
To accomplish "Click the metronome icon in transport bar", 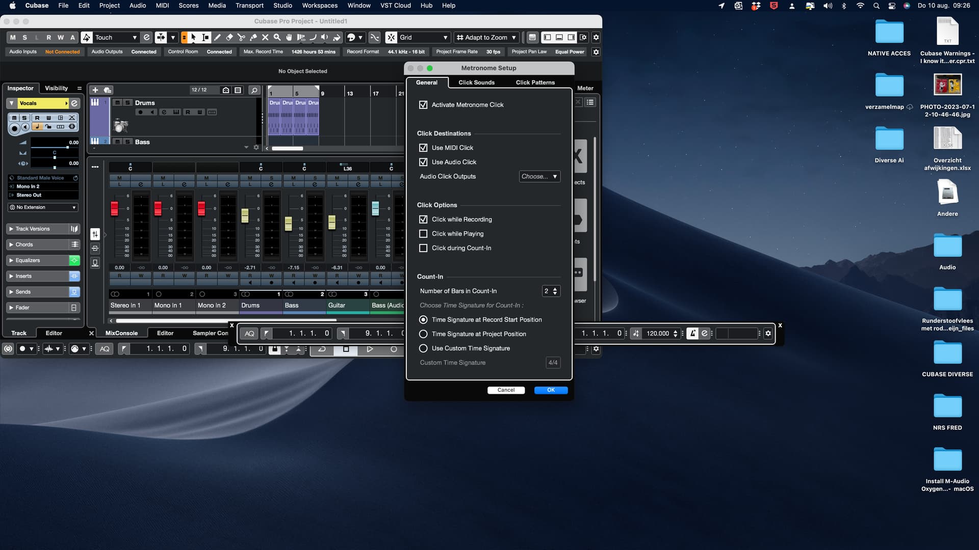I will (x=692, y=334).
